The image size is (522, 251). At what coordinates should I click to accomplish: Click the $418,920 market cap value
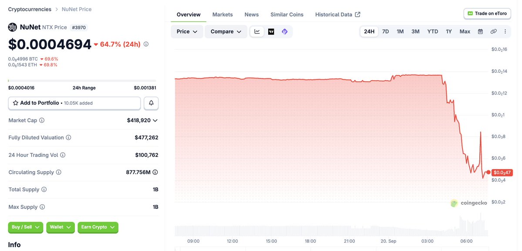tap(139, 120)
